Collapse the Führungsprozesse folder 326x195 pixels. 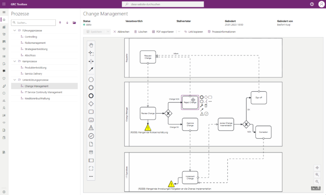click(x=15, y=30)
